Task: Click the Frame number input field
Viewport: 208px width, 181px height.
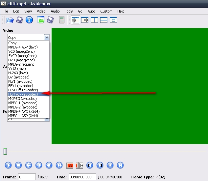Action: tap(27, 177)
